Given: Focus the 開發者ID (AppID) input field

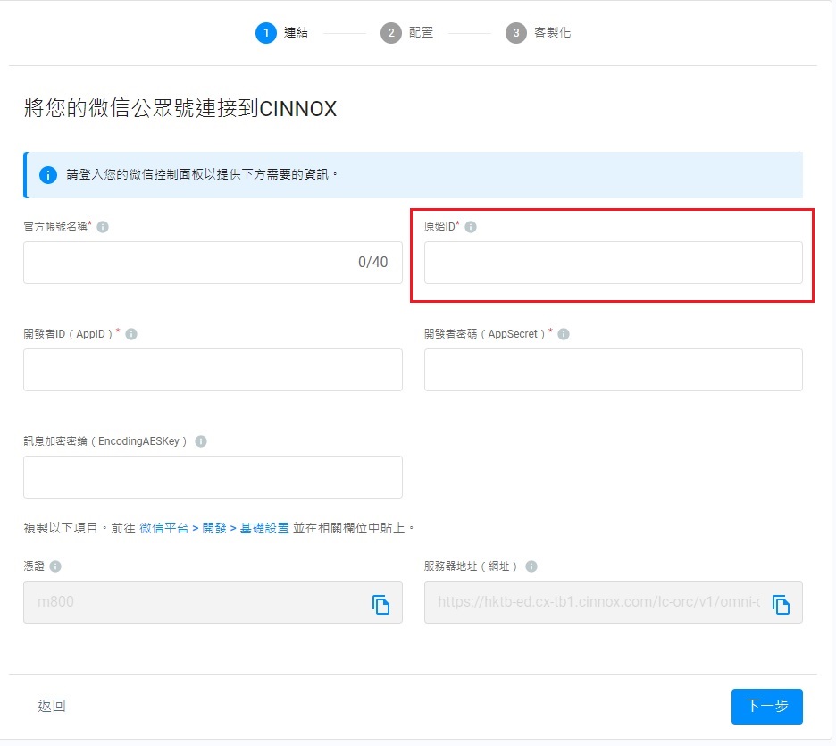Looking at the screenshot, I should coord(213,370).
